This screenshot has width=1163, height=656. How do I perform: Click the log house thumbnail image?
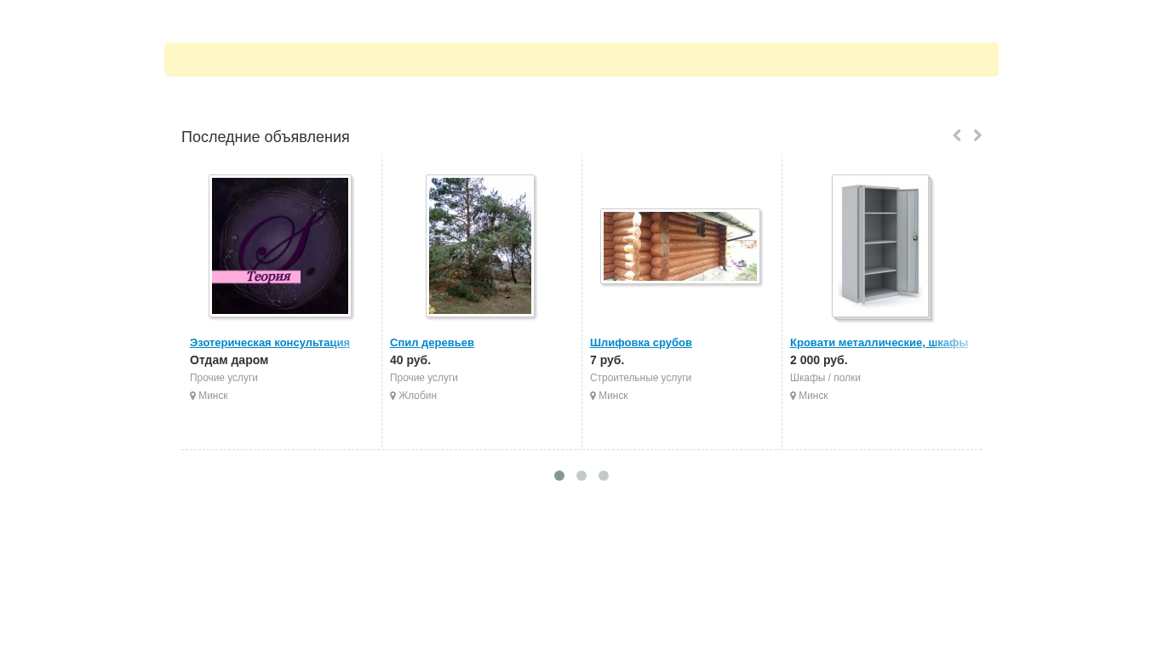pyautogui.click(x=680, y=247)
